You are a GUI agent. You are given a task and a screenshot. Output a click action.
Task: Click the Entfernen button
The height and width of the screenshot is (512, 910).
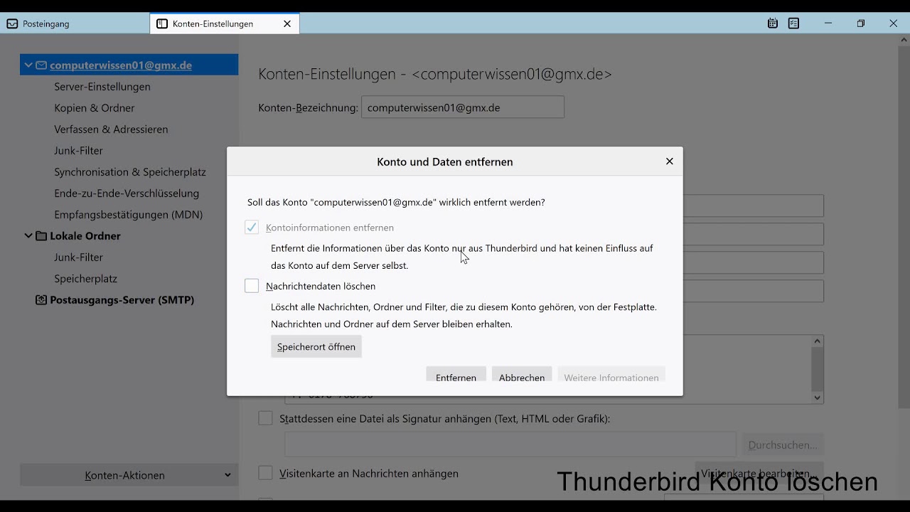click(456, 374)
